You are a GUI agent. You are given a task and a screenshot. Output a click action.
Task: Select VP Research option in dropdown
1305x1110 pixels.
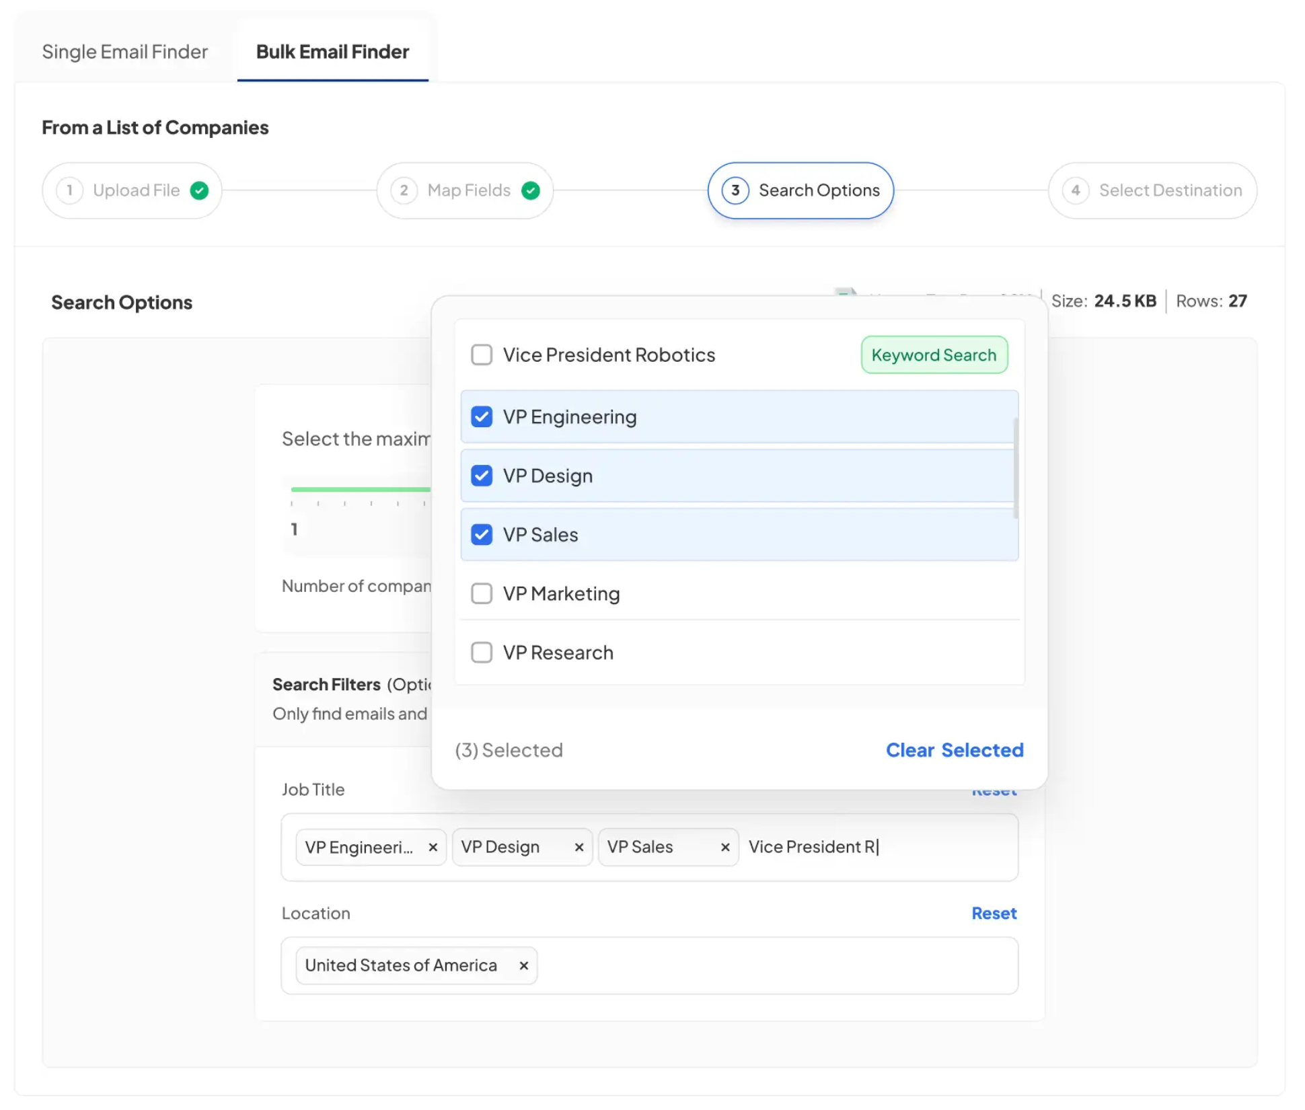click(x=558, y=653)
